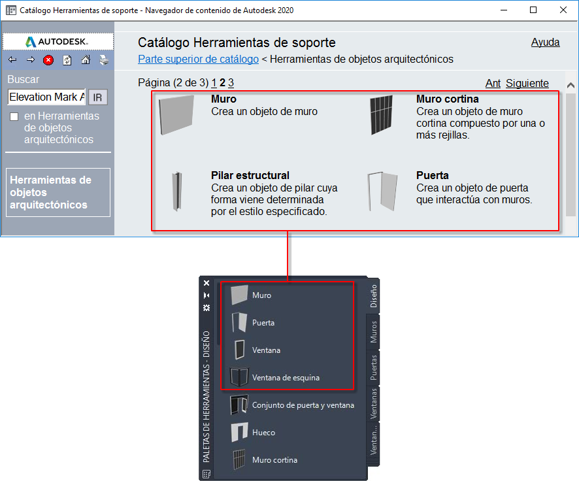Click the Autodesk logo banner
Image resolution: width=579 pixels, height=481 pixels.
tap(58, 41)
